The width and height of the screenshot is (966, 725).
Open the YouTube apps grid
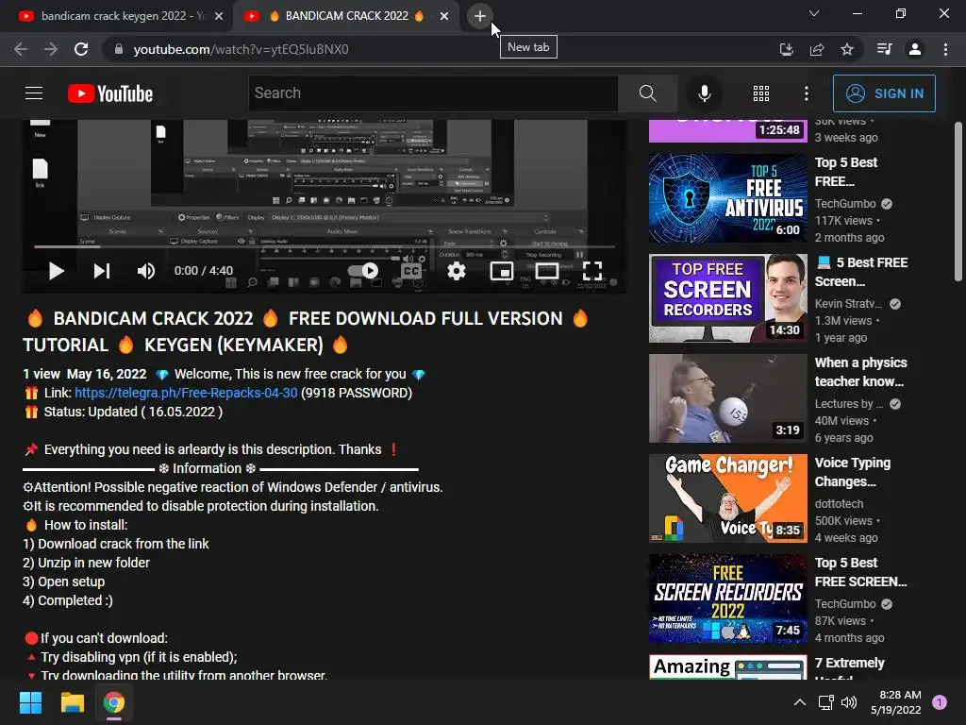761,93
